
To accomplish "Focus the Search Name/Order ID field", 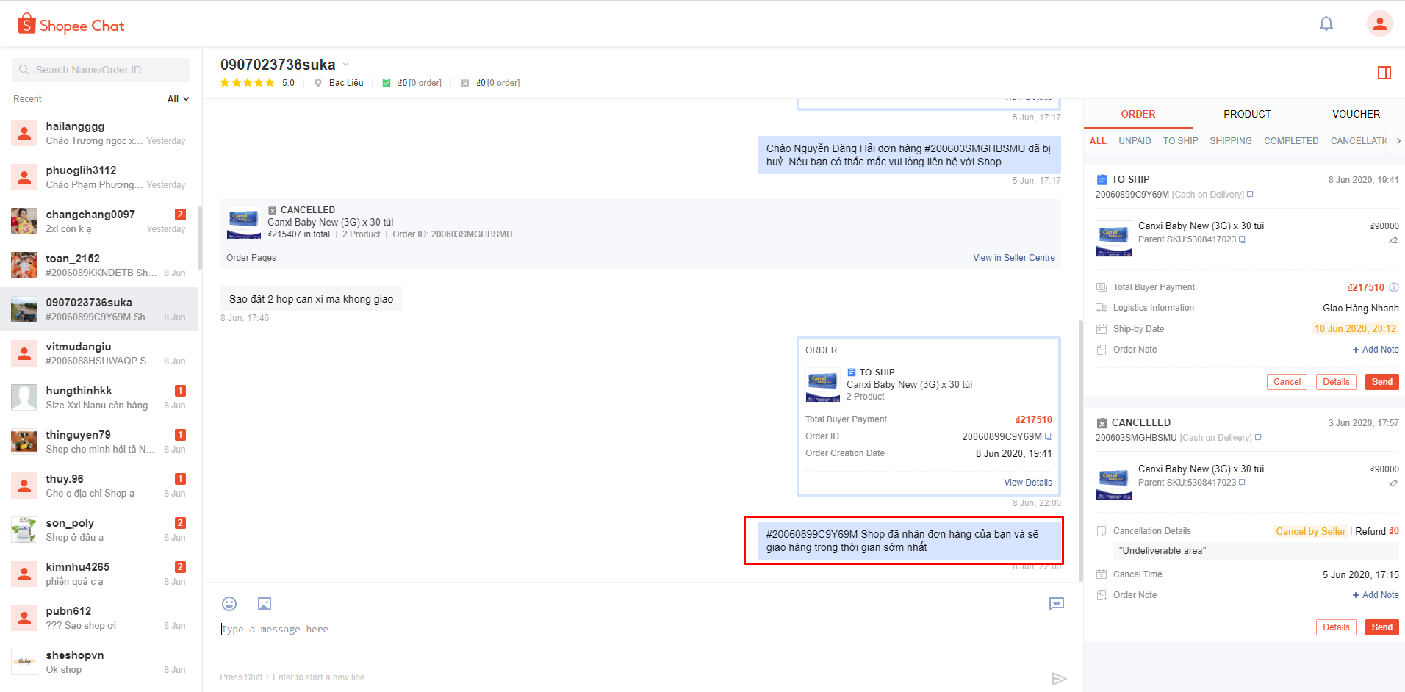I will 101,70.
